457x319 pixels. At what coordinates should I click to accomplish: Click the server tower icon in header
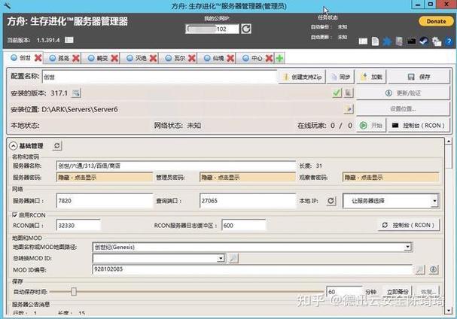[399, 41]
